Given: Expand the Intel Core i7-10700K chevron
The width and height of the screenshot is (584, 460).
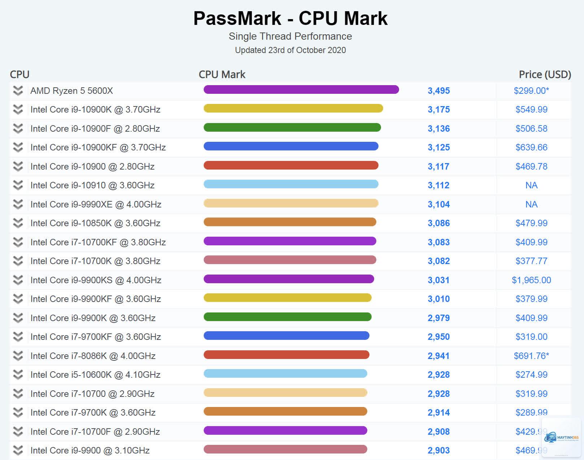Looking at the screenshot, I should [x=18, y=261].
